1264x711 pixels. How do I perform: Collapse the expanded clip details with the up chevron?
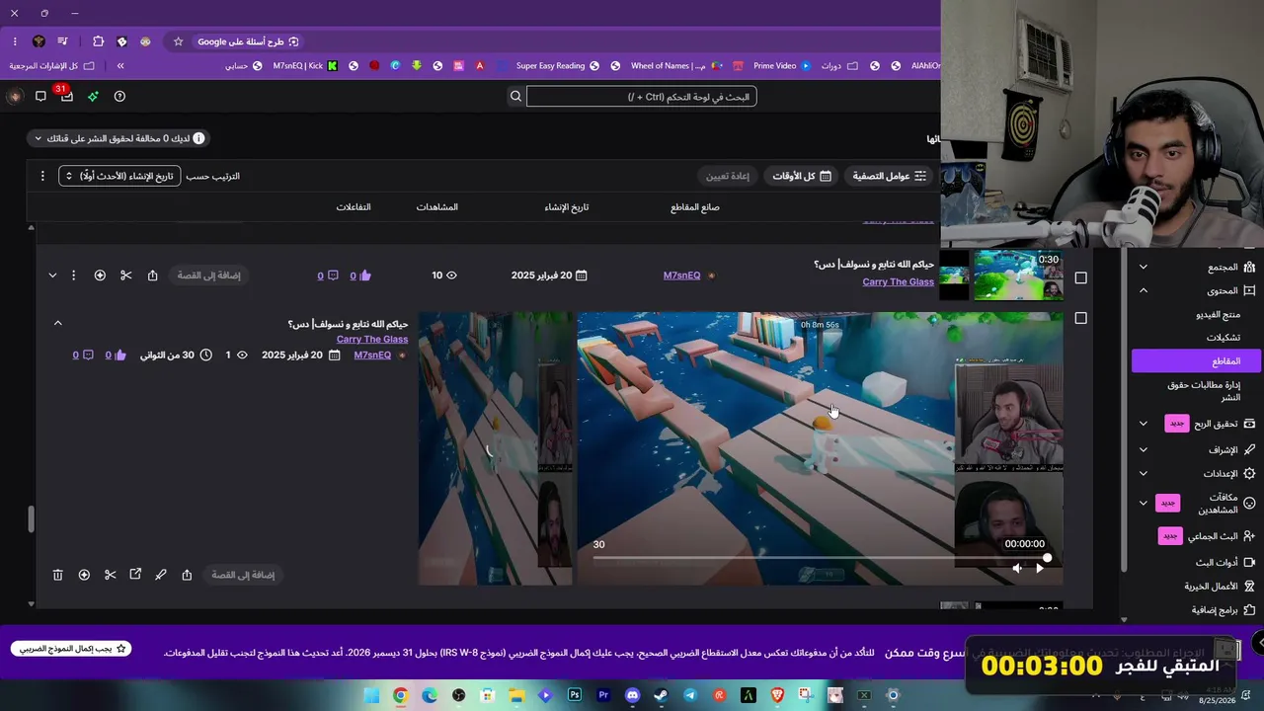(x=57, y=323)
